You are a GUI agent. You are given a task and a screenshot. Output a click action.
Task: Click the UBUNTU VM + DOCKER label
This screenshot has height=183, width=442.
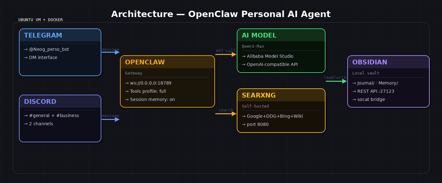click(40, 20)
